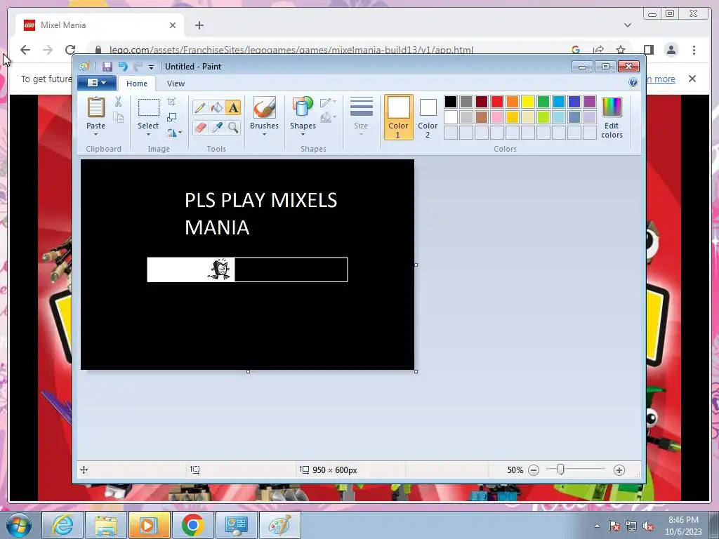The image size is (719, 539).
Task: Open Internet Explorer from the taskbar
Action: pos(62,525)
